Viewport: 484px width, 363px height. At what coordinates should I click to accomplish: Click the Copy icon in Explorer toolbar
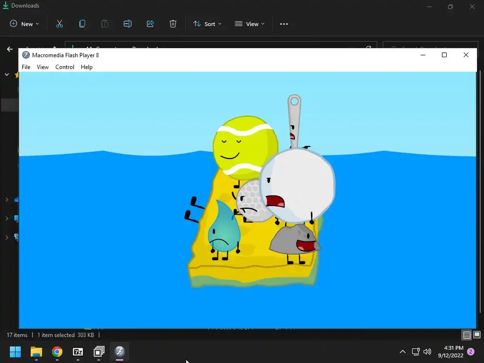pyautogui.click(x=82, y=24)
